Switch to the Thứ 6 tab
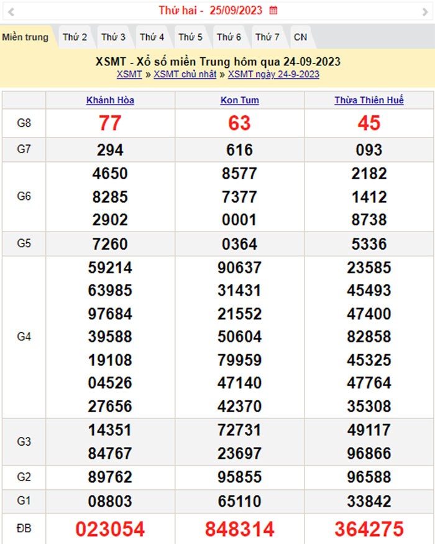The image size is (435, 544). pos(229,37)
